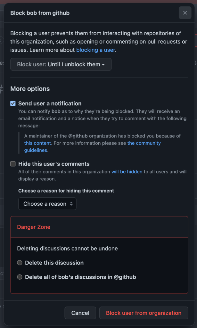Choose "Delete all of bob's discussions in @github"
The height and width of the screenshot is (328, 197).
[20, 277]
